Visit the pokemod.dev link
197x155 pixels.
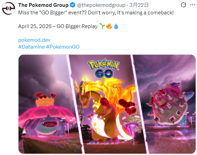click(34, 40)
